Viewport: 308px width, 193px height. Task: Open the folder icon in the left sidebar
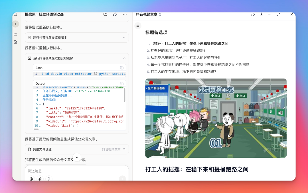click(15, 35)
